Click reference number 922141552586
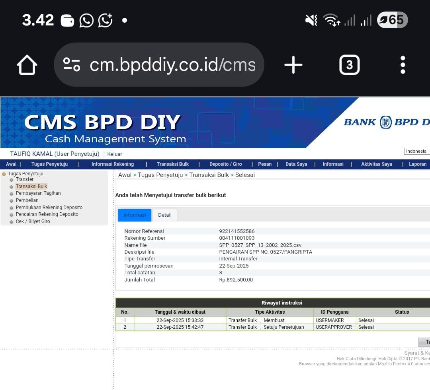 pyautogui.click(x=237, y=231)
